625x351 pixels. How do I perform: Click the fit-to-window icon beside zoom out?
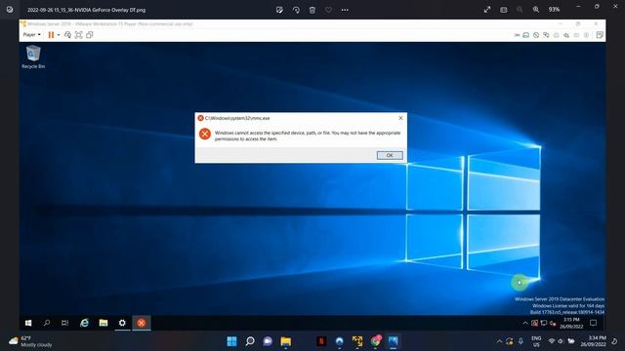504,10
